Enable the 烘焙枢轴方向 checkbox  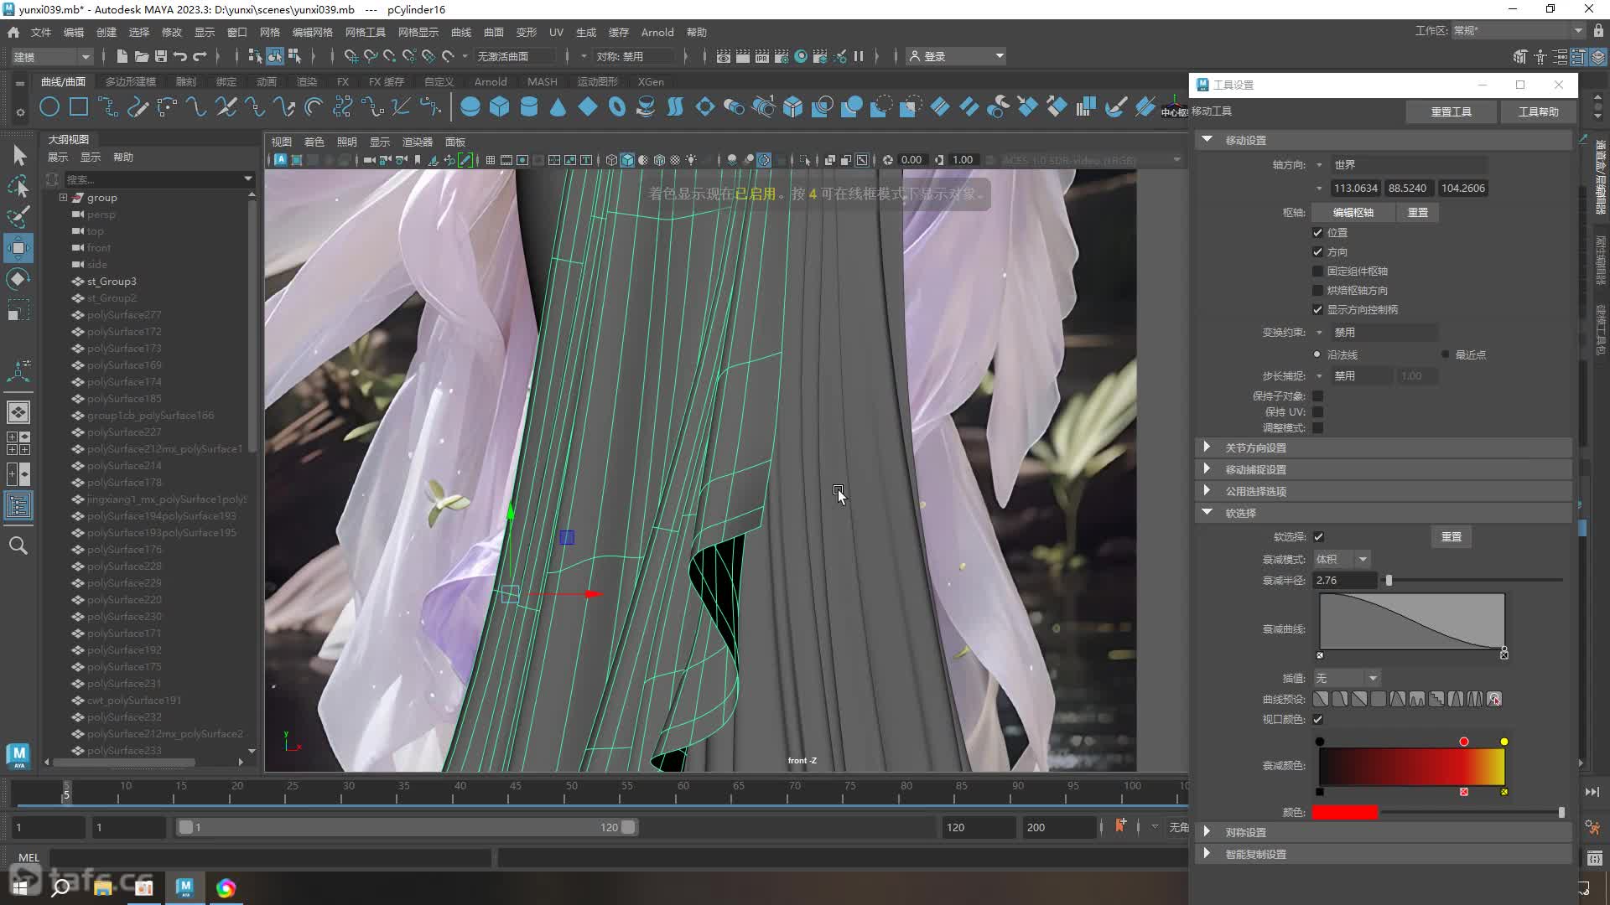pyautogui.click(x=1317, y=290)
